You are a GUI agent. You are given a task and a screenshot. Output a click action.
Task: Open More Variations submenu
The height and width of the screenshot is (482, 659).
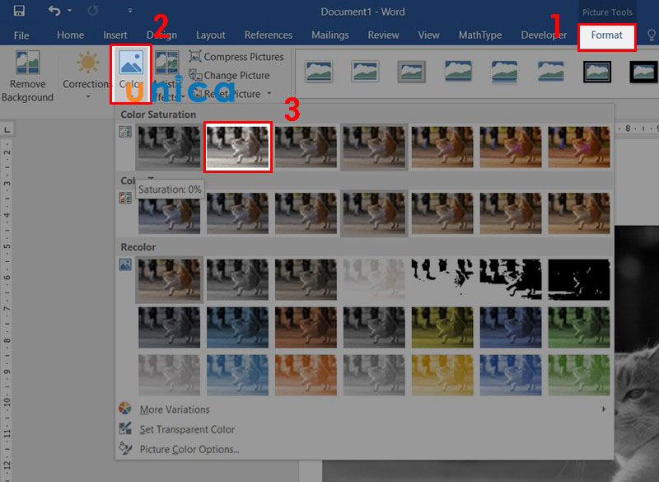click(364, 409)
